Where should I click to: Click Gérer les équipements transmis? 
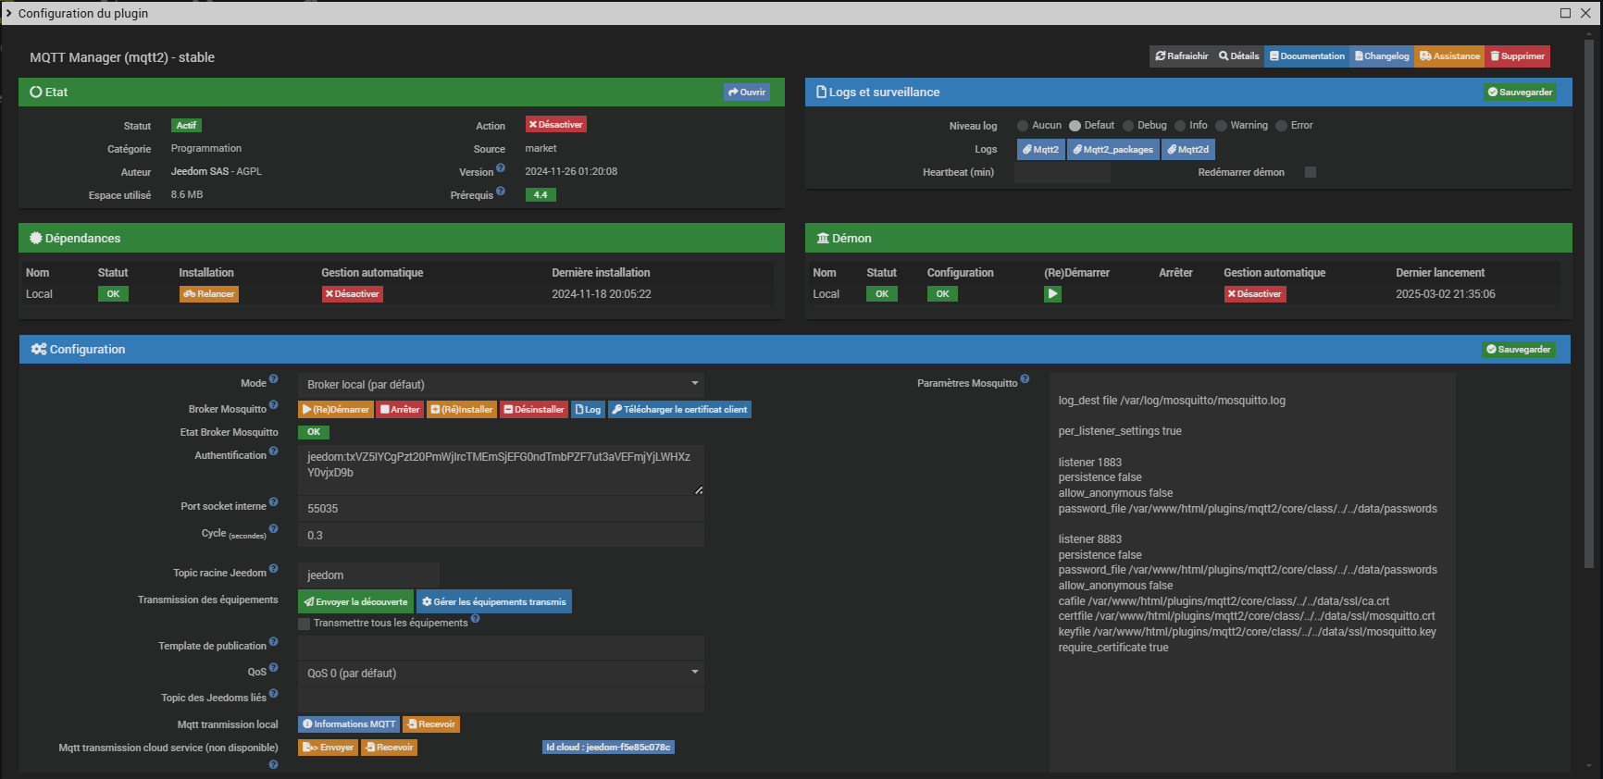point(494,602)
